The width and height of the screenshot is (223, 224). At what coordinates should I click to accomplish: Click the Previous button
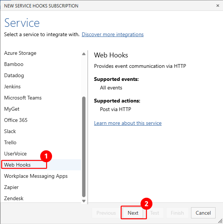(106, 213)
